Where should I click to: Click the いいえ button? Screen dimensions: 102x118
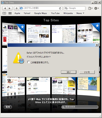coord(87,72)
